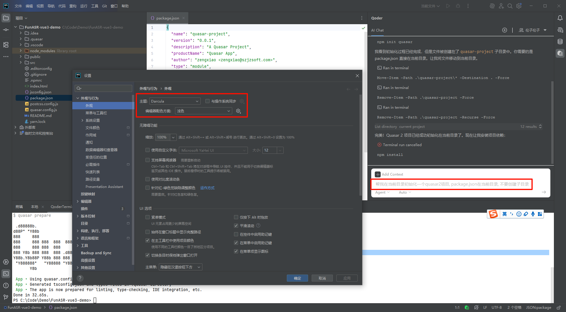Open the Database tool window icon
The width and height of the screenshot is (566, 312).
point(560,42)
